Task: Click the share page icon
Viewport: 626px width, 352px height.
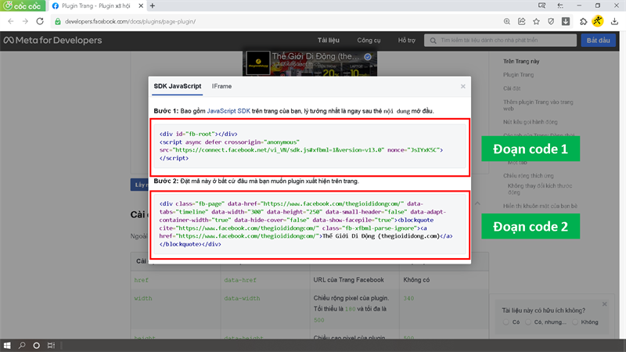Action: tap(521, 22)
